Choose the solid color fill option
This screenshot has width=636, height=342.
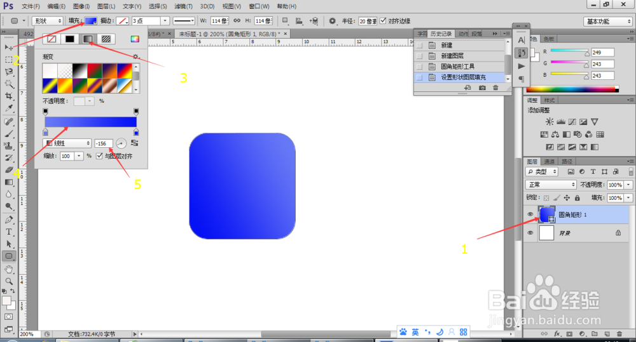point(70,39)
